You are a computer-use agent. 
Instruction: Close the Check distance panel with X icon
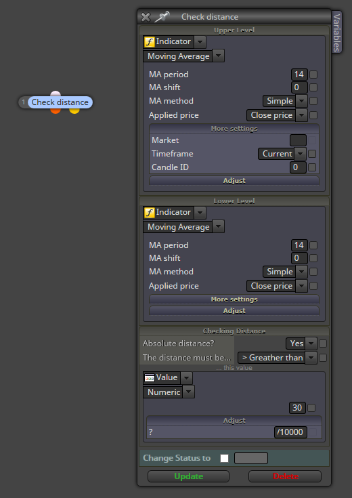pos(146,17)
